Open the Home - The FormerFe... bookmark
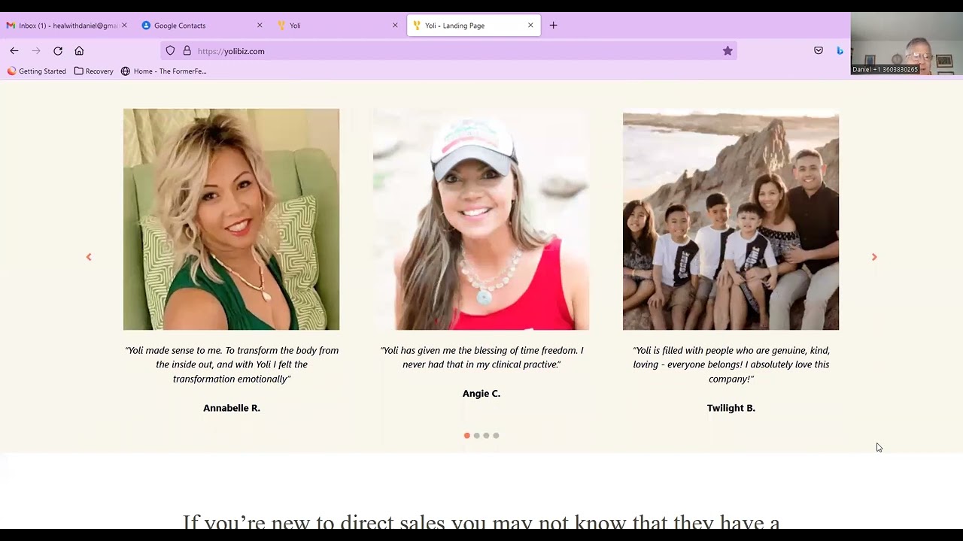The height and width of the screenshot is (541, 963). click(163, 71)
